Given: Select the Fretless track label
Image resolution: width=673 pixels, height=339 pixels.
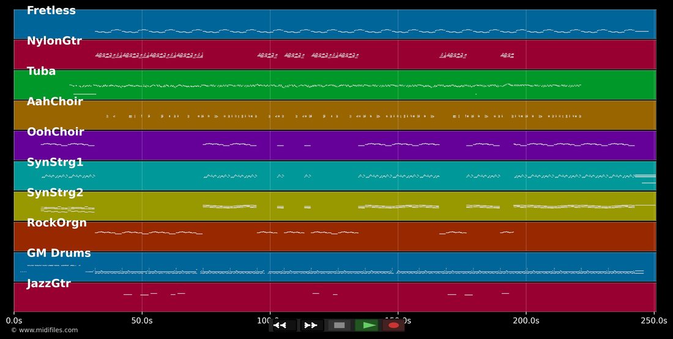Looking at the screenshot, I should [51, 11].
